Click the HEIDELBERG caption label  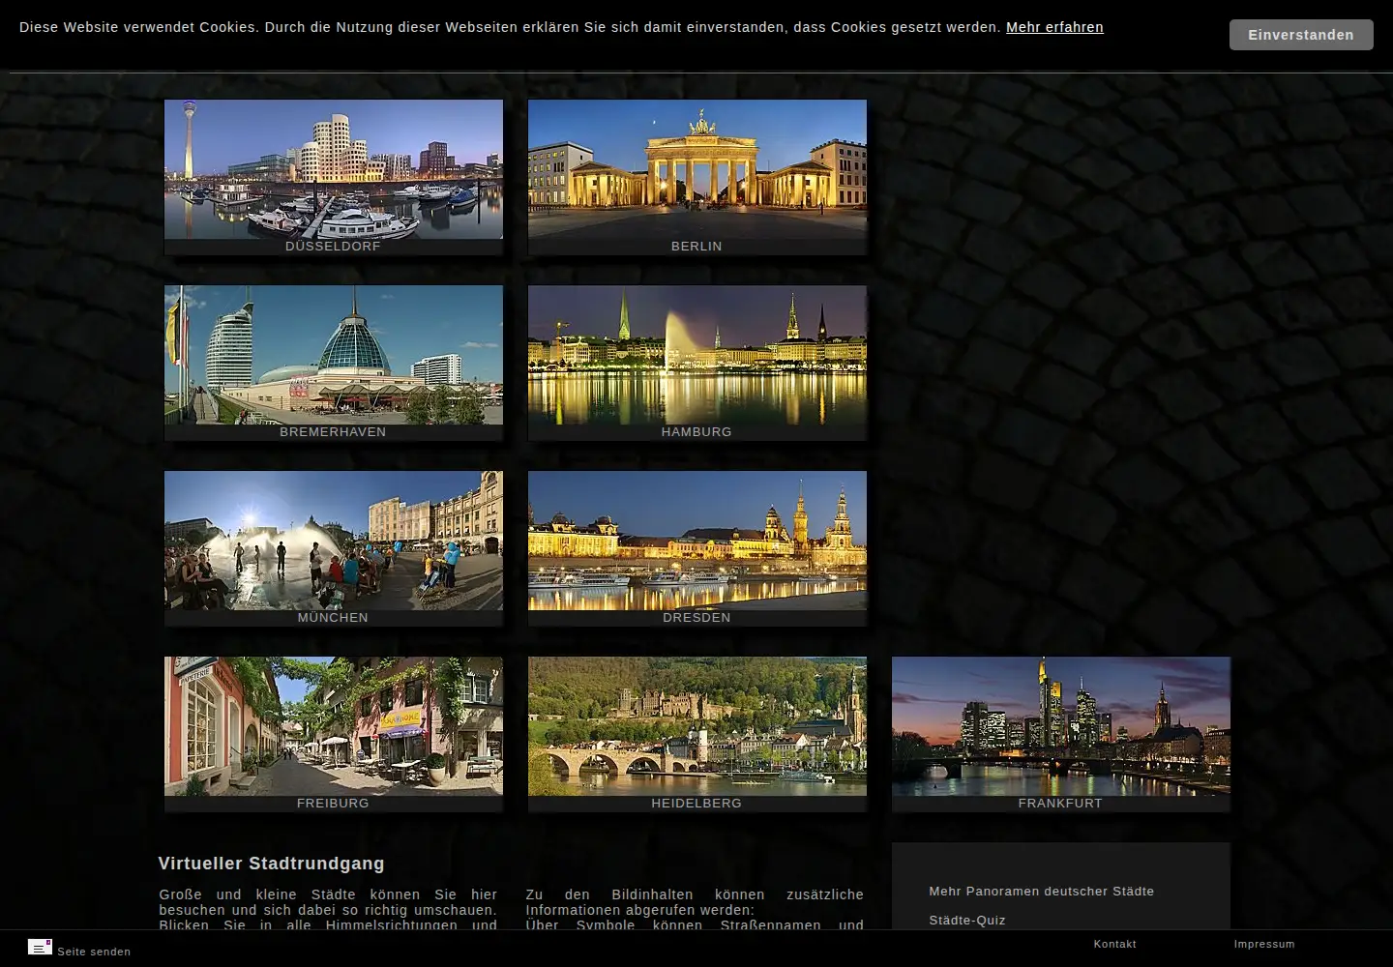[696, 804]
